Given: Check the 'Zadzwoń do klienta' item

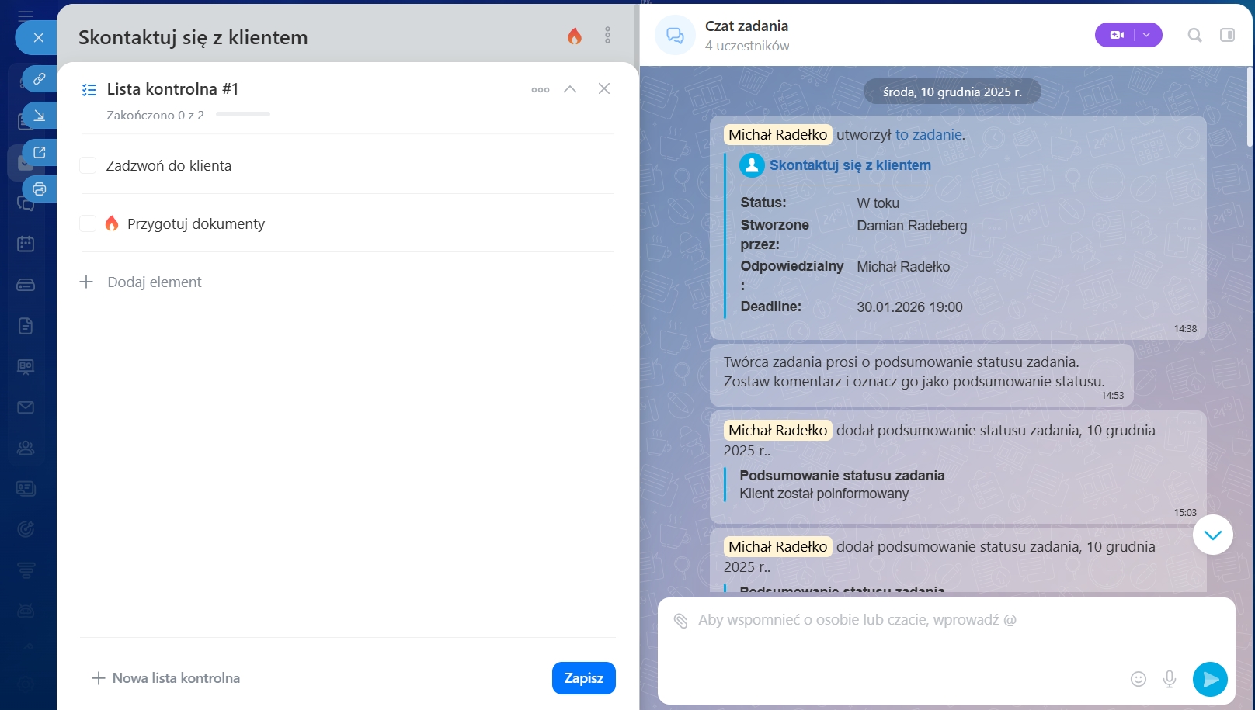Looking at the screenshot, I should click(x=88, y=165).
